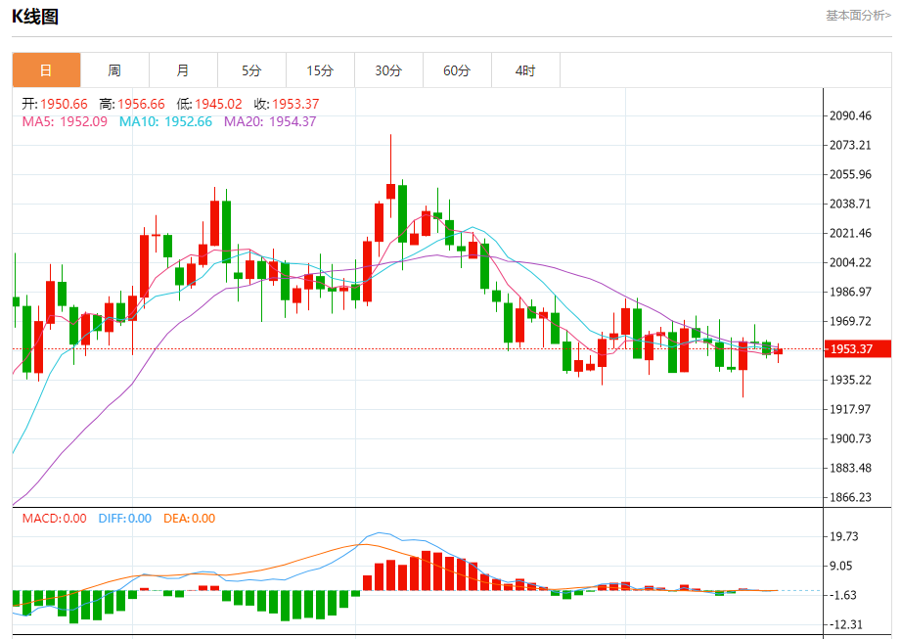
Task: Switch to the 周 weekly tab
Action: pyautogui.click(x=114, y=70)
